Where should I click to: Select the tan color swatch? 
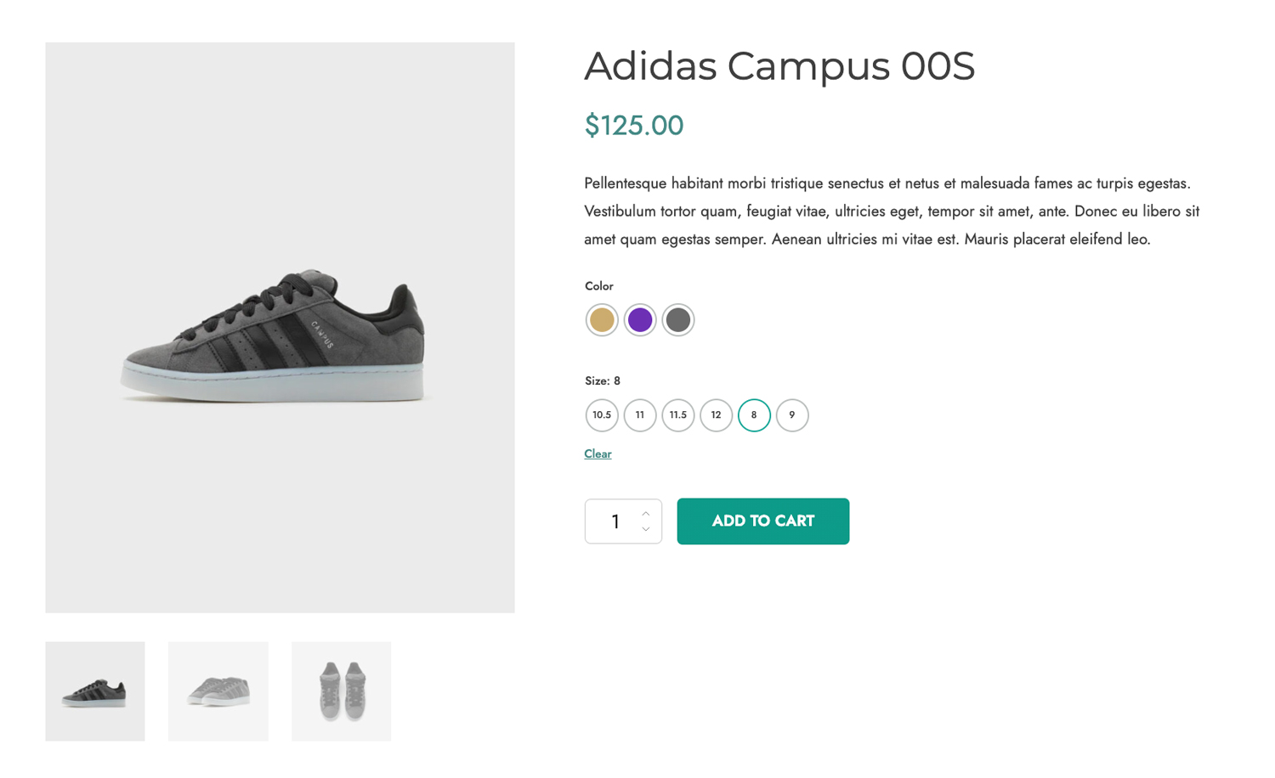pyautogui.click(x=602, y=320)
